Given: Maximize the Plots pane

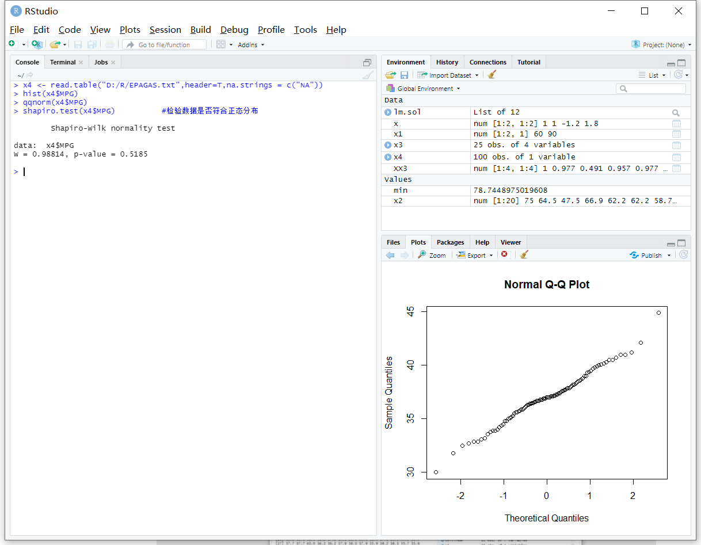Looking at the screenshot, I should (x=681, y=243).
